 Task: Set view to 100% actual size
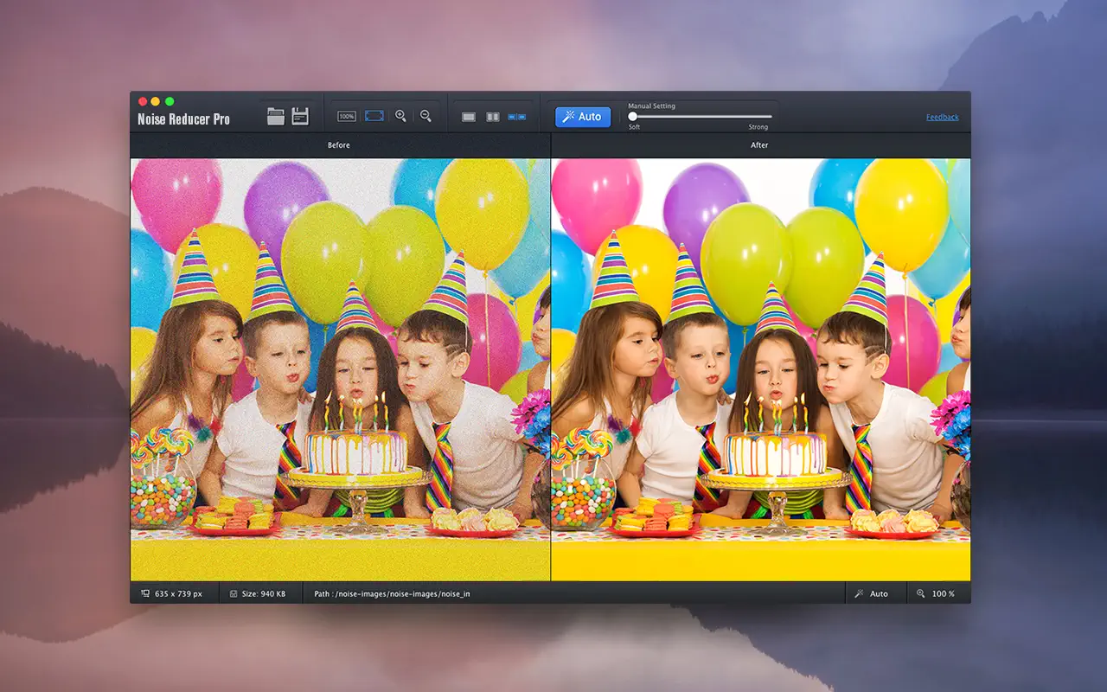coord(347,116)
